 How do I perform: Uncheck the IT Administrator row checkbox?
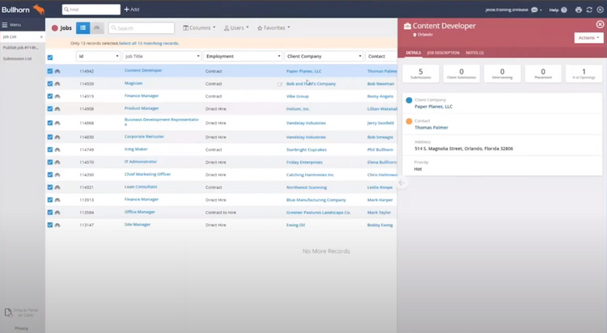[x=50, y=162]
